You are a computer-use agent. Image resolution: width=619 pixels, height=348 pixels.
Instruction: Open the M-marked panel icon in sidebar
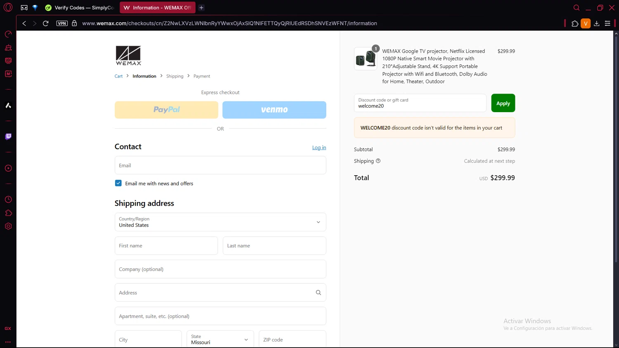click(x=8, y=74)
